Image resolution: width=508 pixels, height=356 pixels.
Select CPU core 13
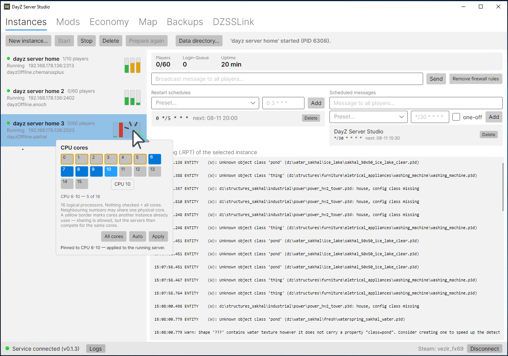[155, 171]
